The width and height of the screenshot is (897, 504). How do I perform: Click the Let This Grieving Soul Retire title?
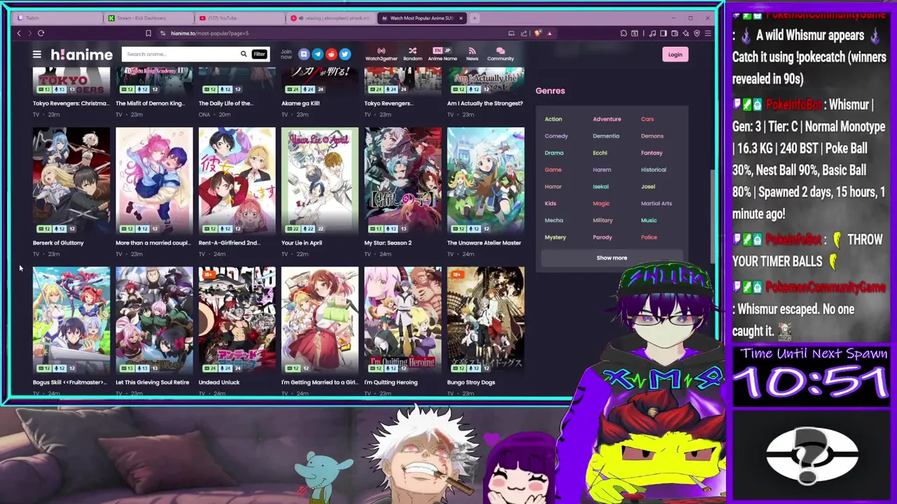[x=152, y=382]
